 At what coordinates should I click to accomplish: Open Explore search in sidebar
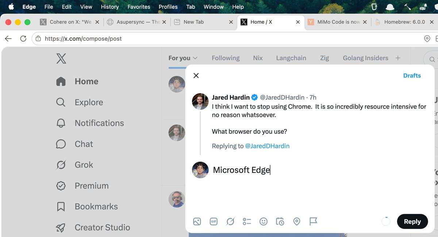click(80, 102)
